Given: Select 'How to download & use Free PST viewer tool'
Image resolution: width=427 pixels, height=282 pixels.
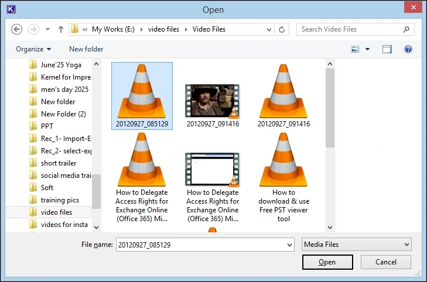Looking at the screenshot, I should (x=283, y=177).
